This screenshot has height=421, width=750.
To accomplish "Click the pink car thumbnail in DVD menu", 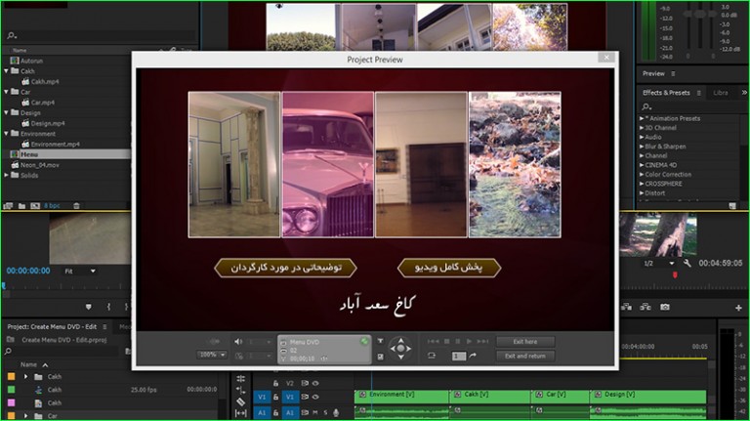I will click(x=328, y=164).
